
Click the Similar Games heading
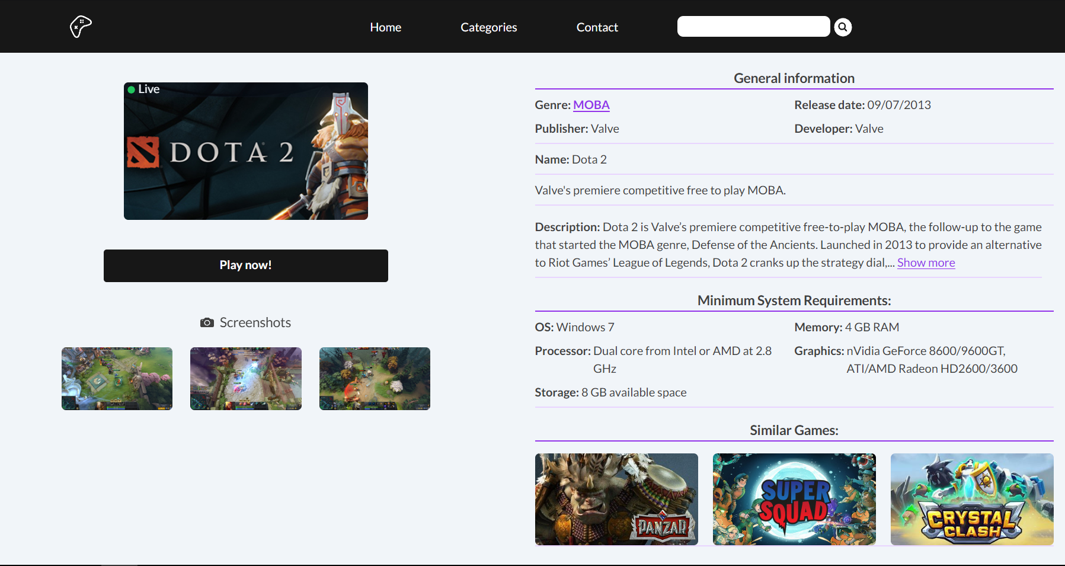coord(794,430)
